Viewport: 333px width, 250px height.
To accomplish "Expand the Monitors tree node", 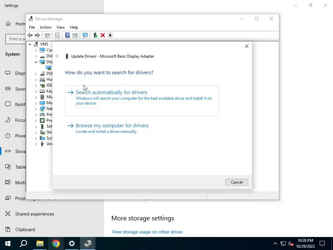I will coord(36,103).
